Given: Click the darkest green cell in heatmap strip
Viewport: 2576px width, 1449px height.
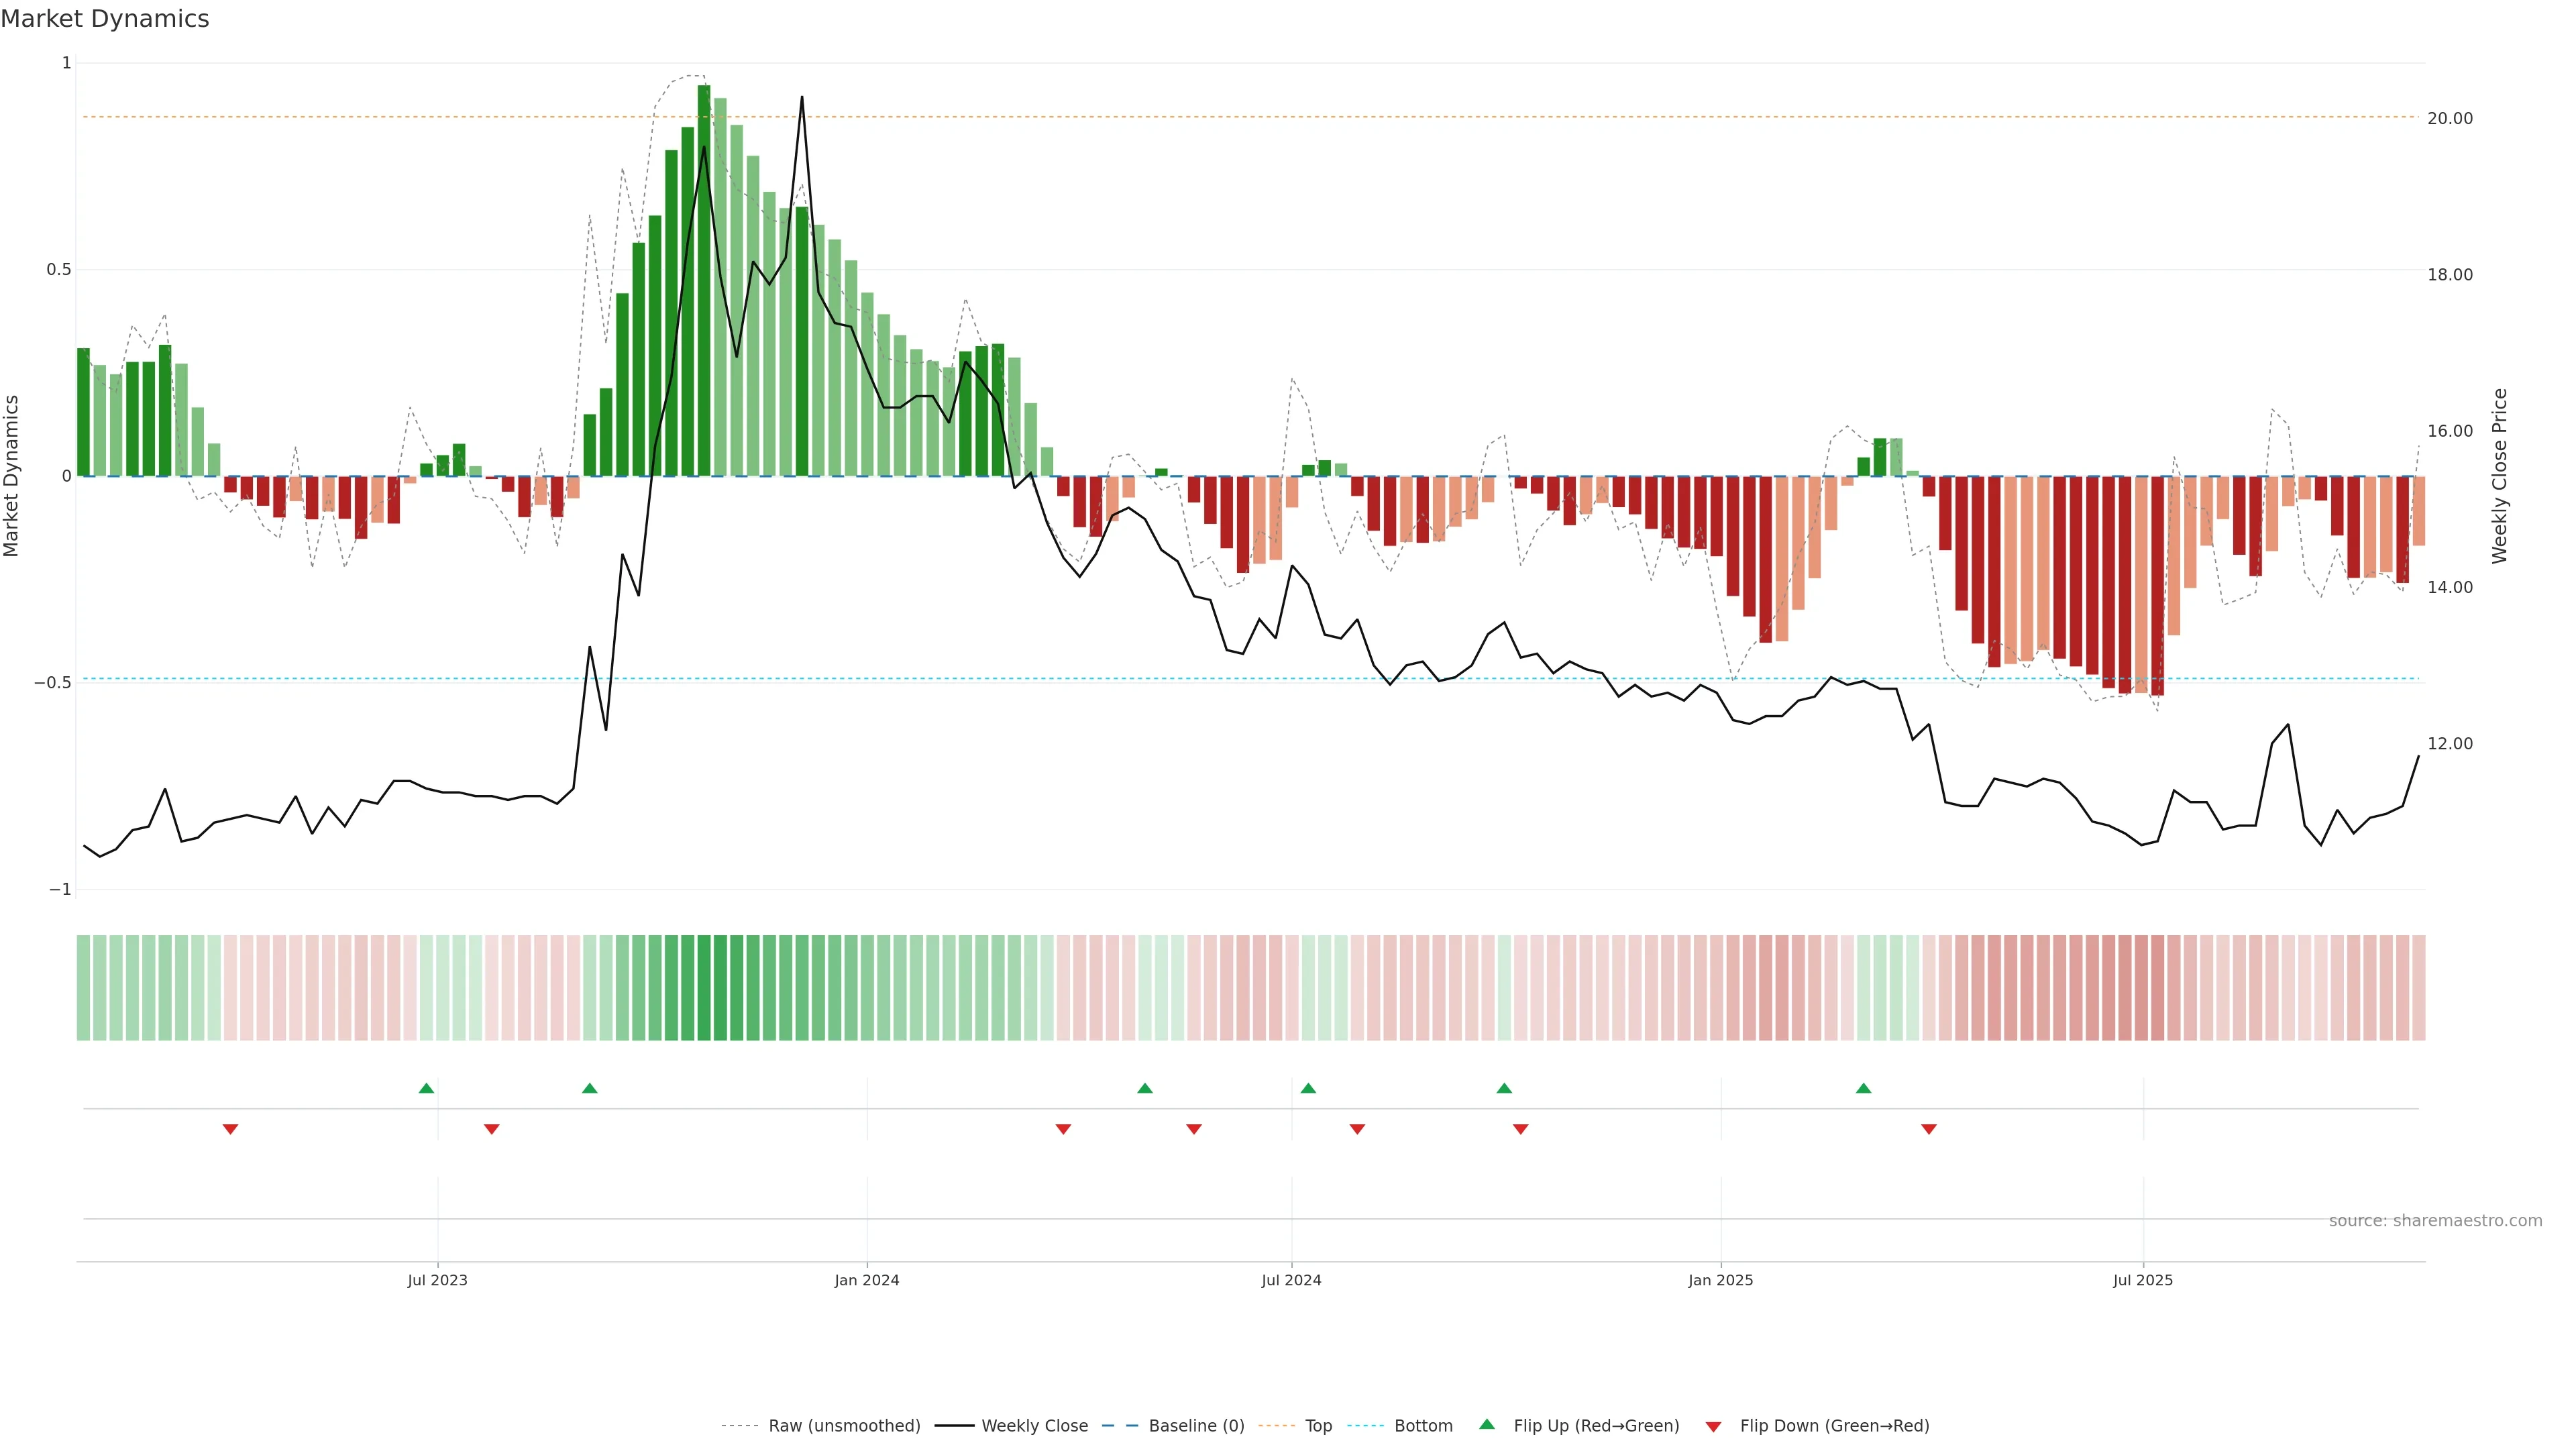Looking at the screenshot, I should click(704, 988).
